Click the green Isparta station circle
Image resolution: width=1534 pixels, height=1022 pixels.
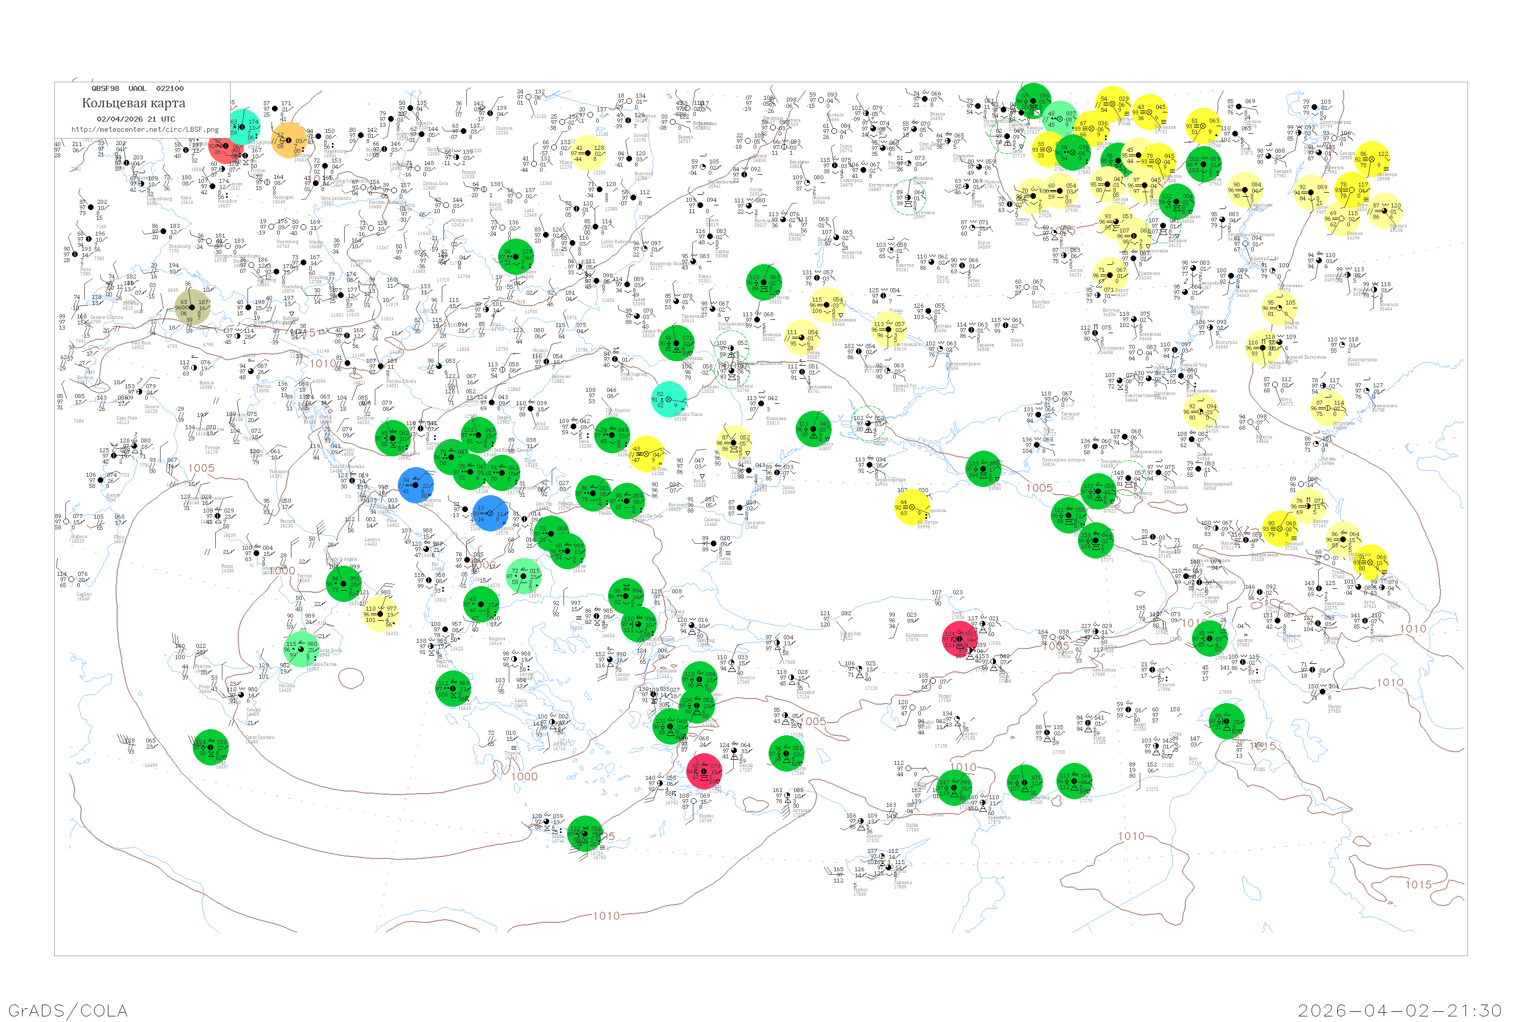tap(786, 753)
